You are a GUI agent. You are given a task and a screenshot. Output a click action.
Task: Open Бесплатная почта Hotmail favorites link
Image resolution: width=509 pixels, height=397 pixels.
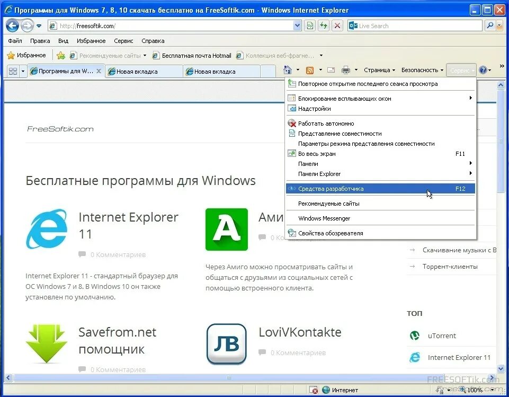point(192,56)
